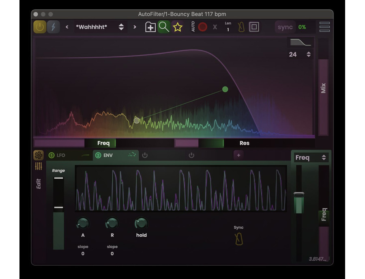This screenshot has width=365, height=279.
Task: Mark preset as favorite star
Action: 178,27
